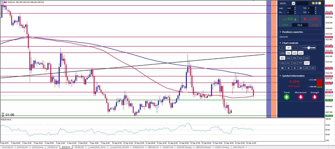335x149 pixels.
Task: Toggle the MRK chart control
Action: [295, 53]
